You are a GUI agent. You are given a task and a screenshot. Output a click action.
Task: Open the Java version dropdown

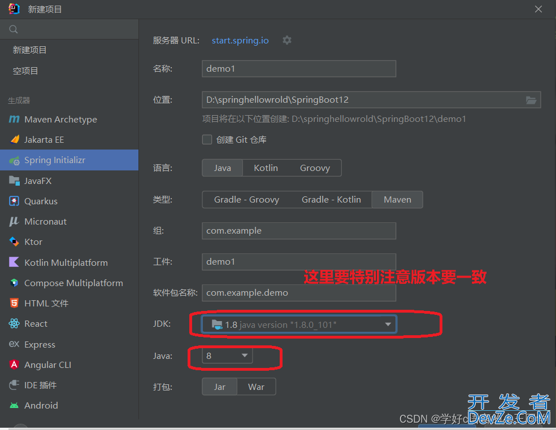click(x=245, y=356)
